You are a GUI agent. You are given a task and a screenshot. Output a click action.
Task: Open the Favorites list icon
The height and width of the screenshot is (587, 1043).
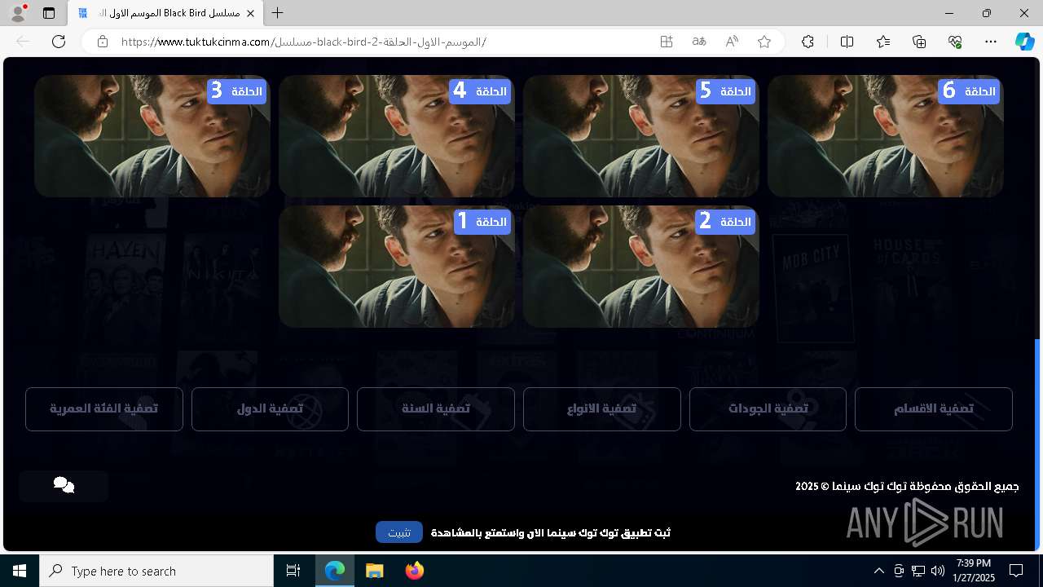(x=883, y=42)
